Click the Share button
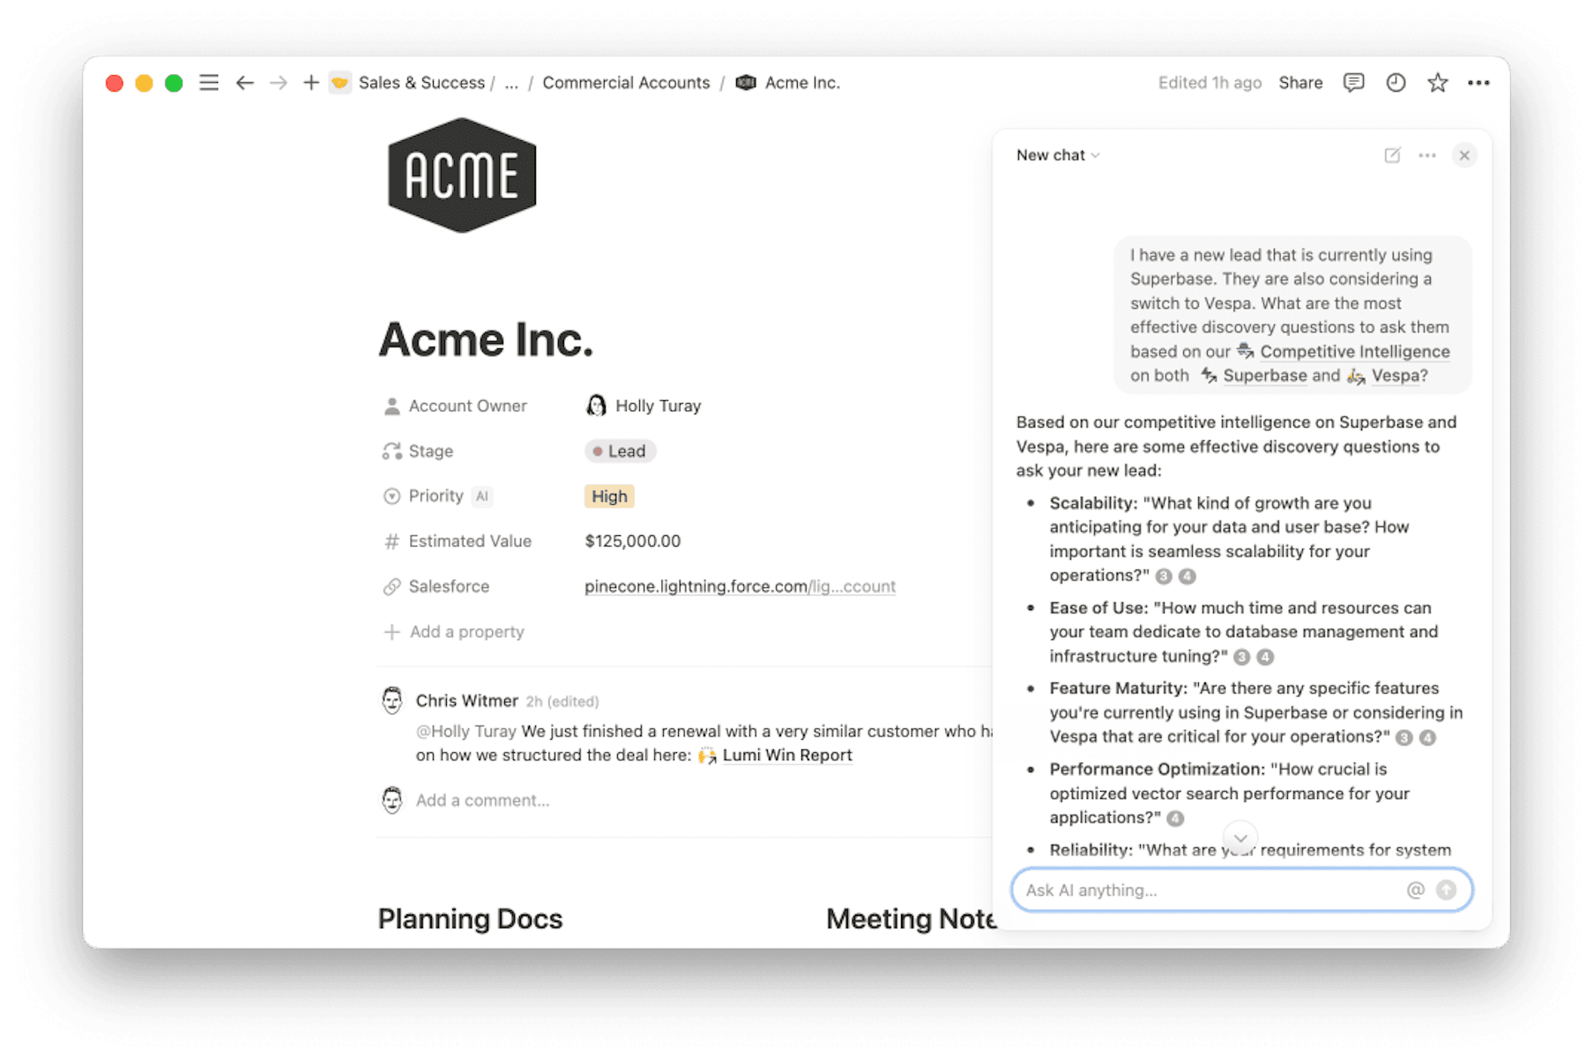Viewport: 1593px width, 1058px height. click(1300, 82)
